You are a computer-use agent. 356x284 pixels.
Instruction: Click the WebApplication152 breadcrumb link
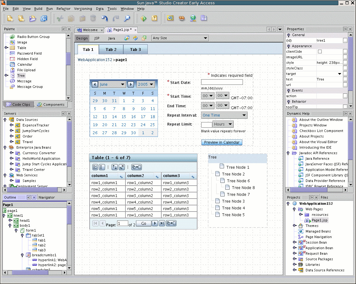[x=95, y=60]
